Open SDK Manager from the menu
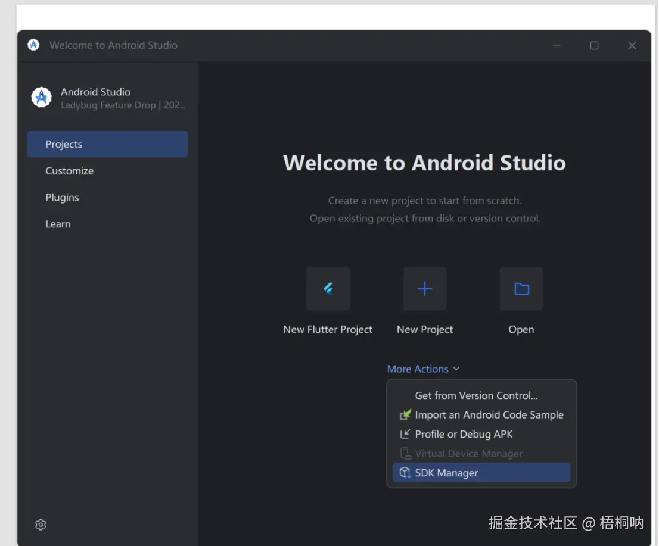 click(x=481, y=473)
